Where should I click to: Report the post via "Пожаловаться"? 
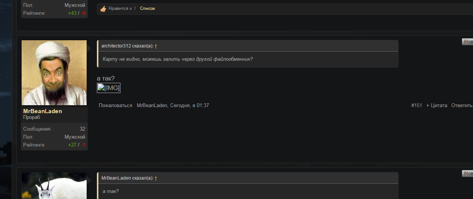[x=115, y=105]
